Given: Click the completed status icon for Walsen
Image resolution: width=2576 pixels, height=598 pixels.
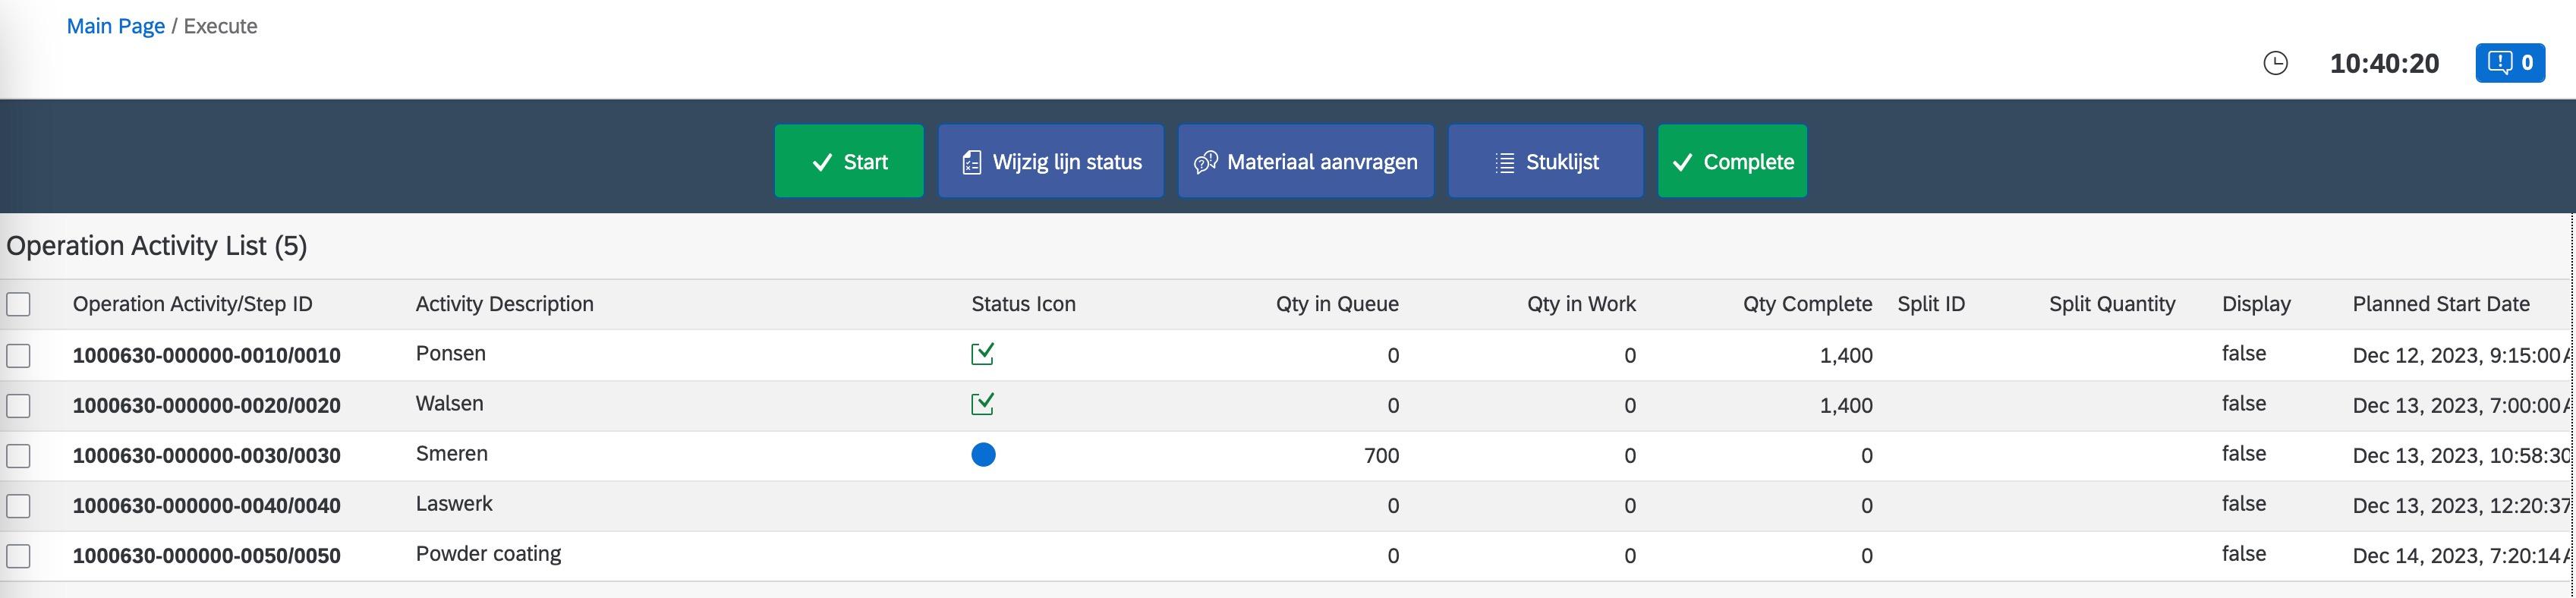Looking at the screenshot, I should [982, 404].
